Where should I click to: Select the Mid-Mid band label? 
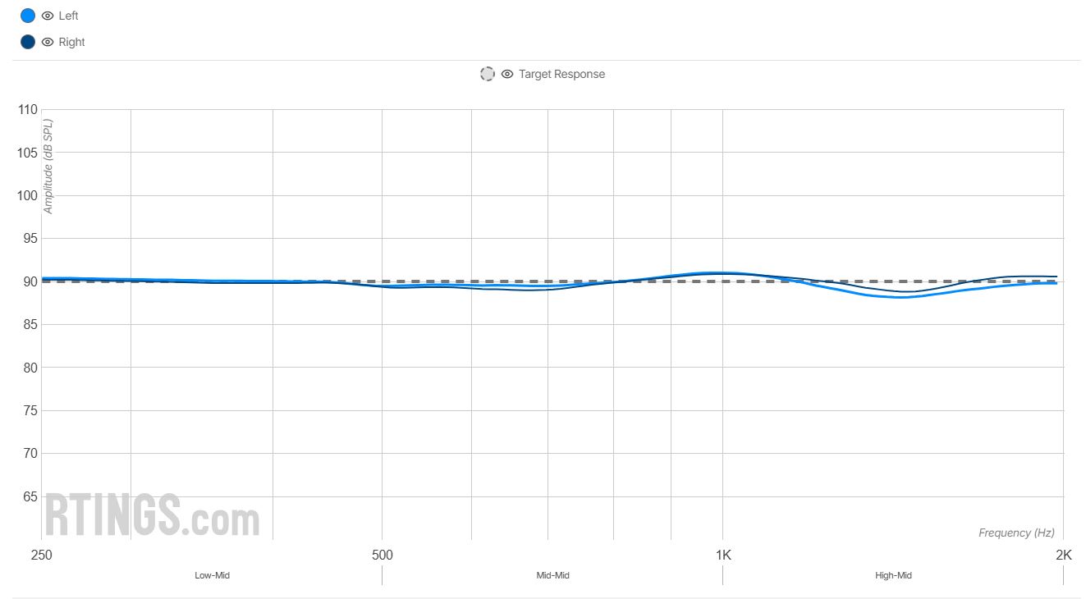click(552, 575)
